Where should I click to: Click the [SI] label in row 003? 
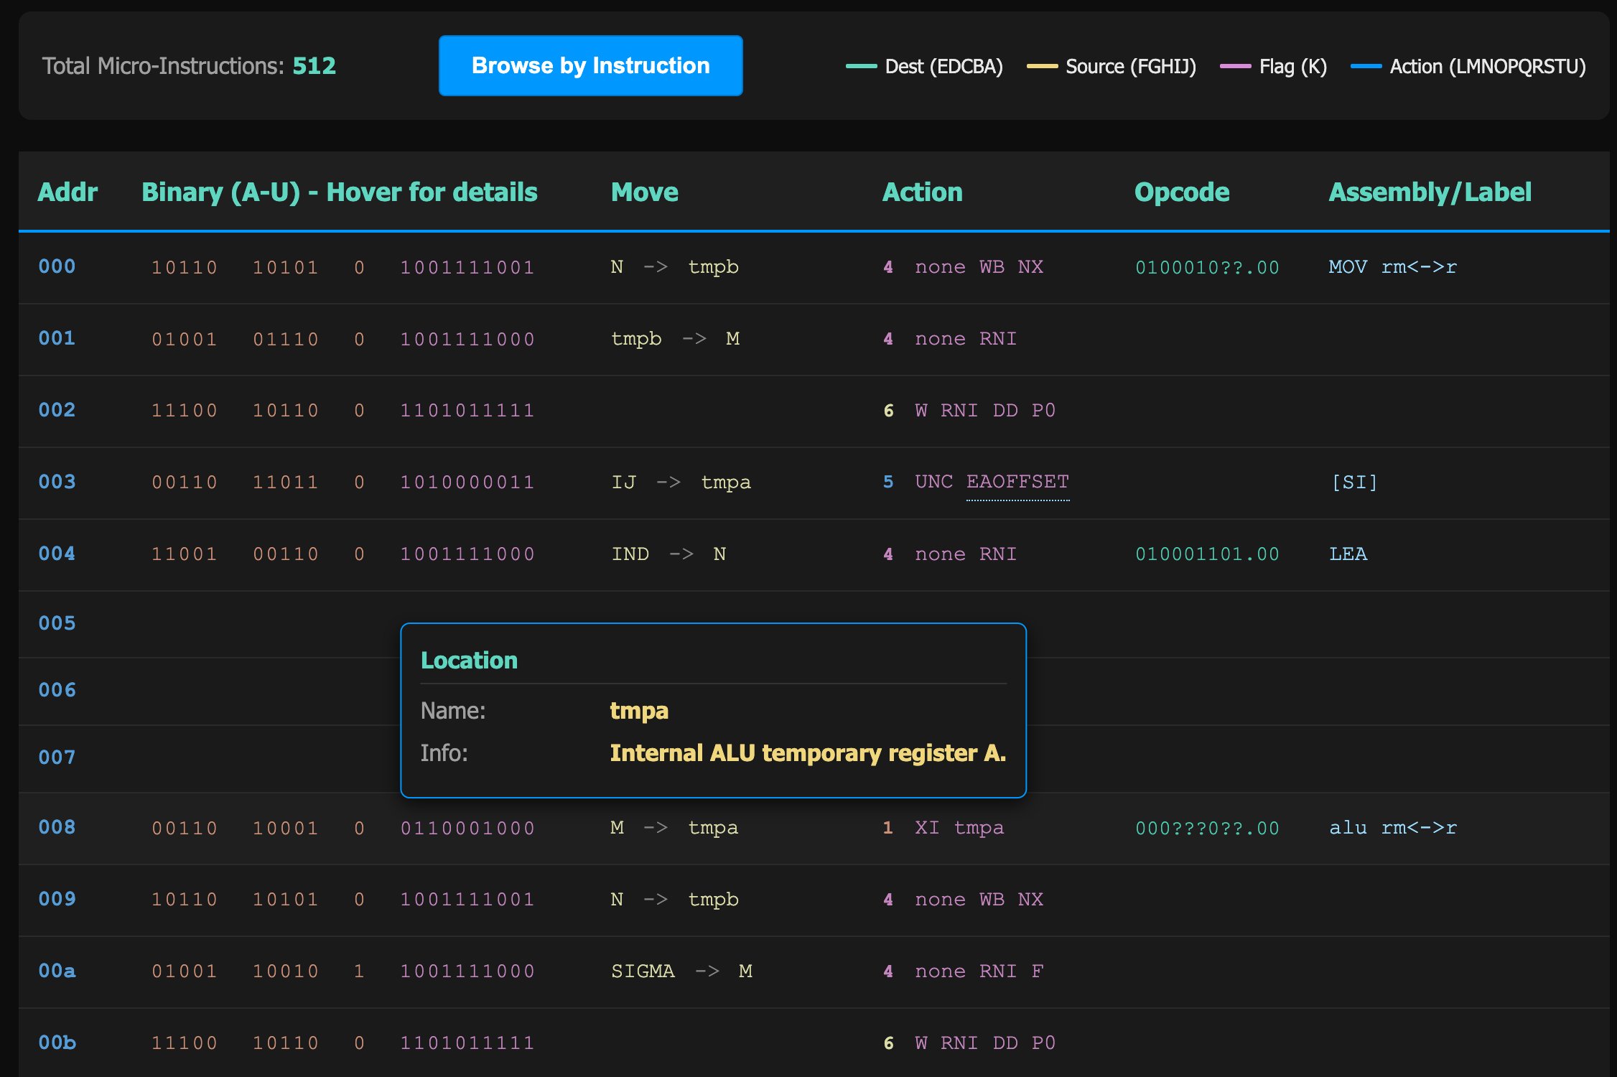[1354, 482]
